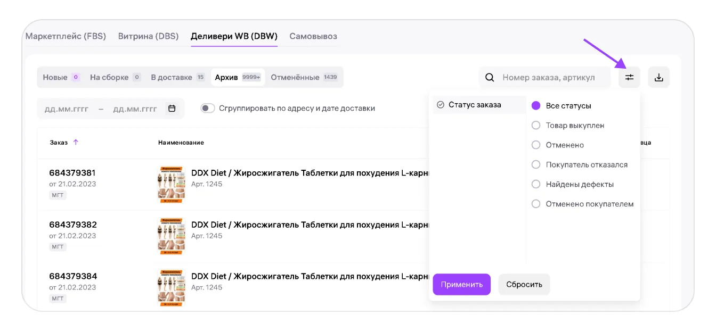The height and width of the screenshot is (331, 716).
Task: Open product thumbnail for order 684379384
Action: tap(172, 288)
